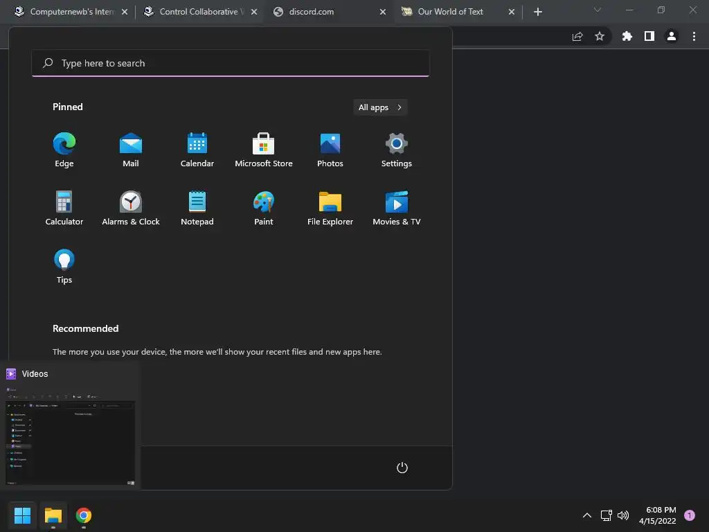Open the volume tray icon
The height and width of the screenshot is (532, 709).
[x=623, y=515]
